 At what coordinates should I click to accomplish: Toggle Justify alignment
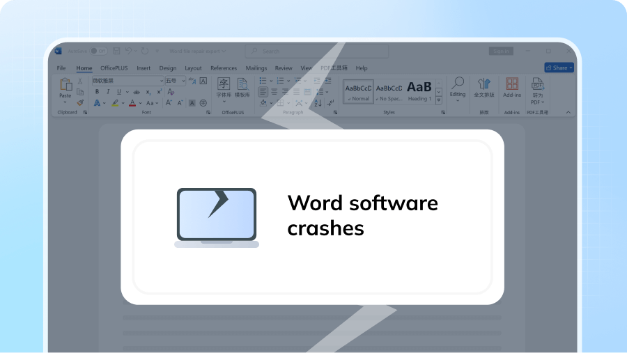coord(296,92)
